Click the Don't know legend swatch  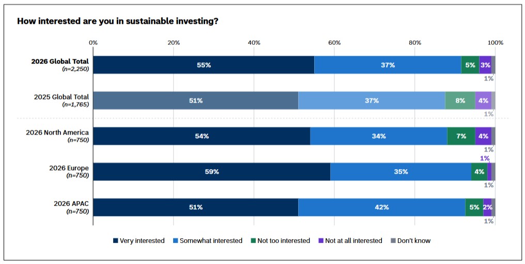[393, 241]
